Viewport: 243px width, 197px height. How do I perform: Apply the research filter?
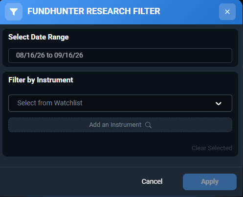(210, 182)
